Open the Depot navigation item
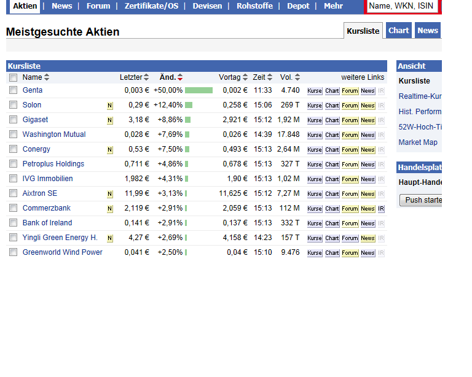The height and width of the screenshot is (377, 472). [298, 6]
